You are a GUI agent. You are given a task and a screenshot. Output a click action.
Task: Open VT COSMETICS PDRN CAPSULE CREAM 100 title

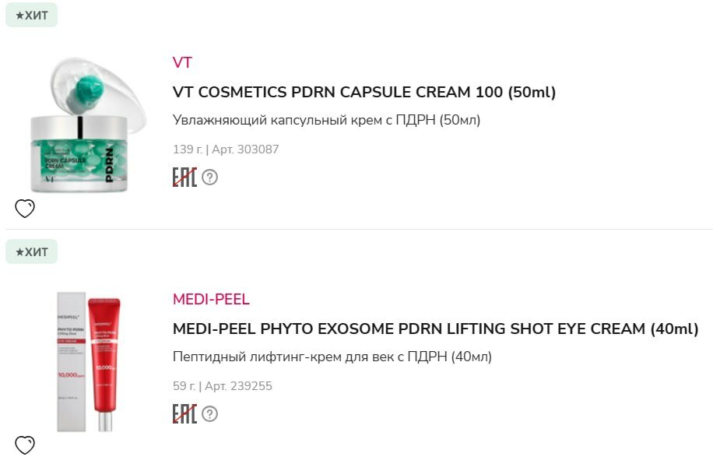click(364, 92)
